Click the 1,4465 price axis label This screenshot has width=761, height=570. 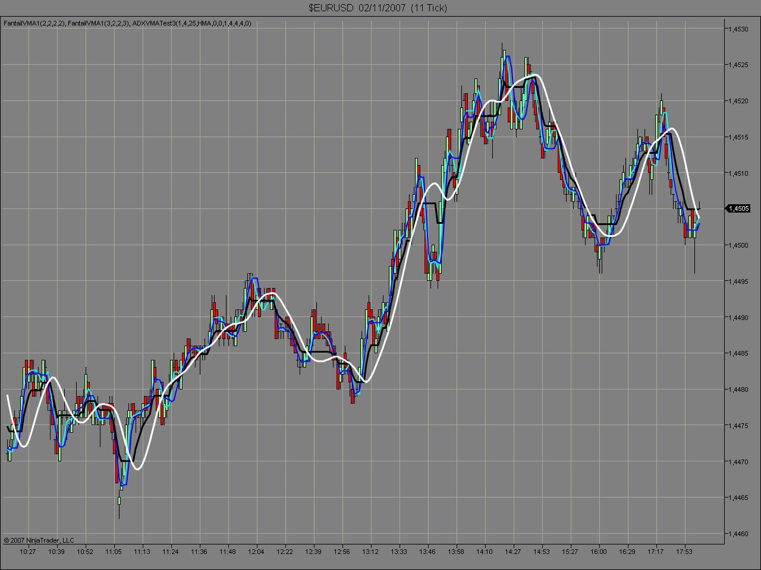point(739,497)
